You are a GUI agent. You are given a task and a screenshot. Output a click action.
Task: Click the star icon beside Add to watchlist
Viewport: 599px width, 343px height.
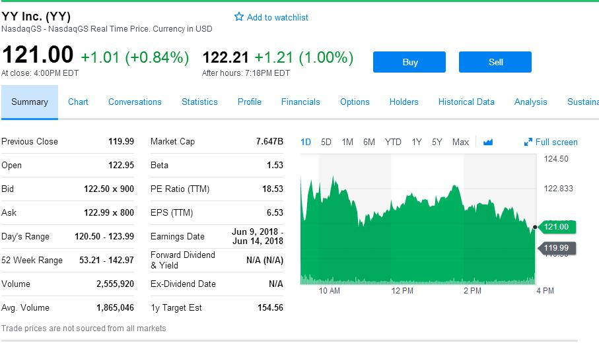pyautogui.click(x=239, y=16)
